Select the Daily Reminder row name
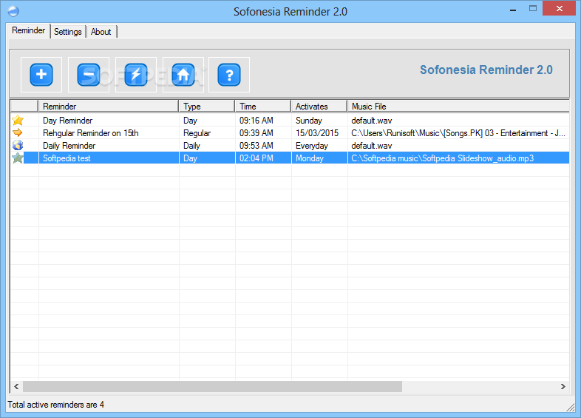Screen dimensions: 581x418 click(69, 146)
